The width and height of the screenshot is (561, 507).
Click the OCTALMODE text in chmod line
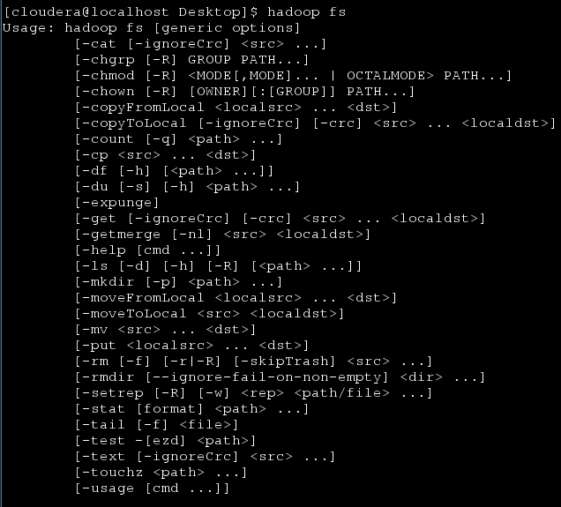pos(385,76)
